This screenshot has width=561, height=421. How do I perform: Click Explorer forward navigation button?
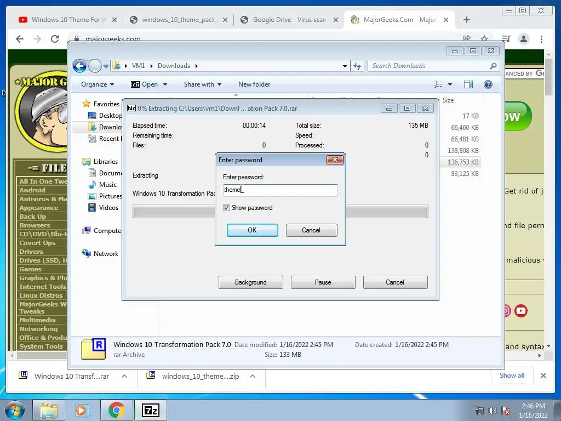95,66
